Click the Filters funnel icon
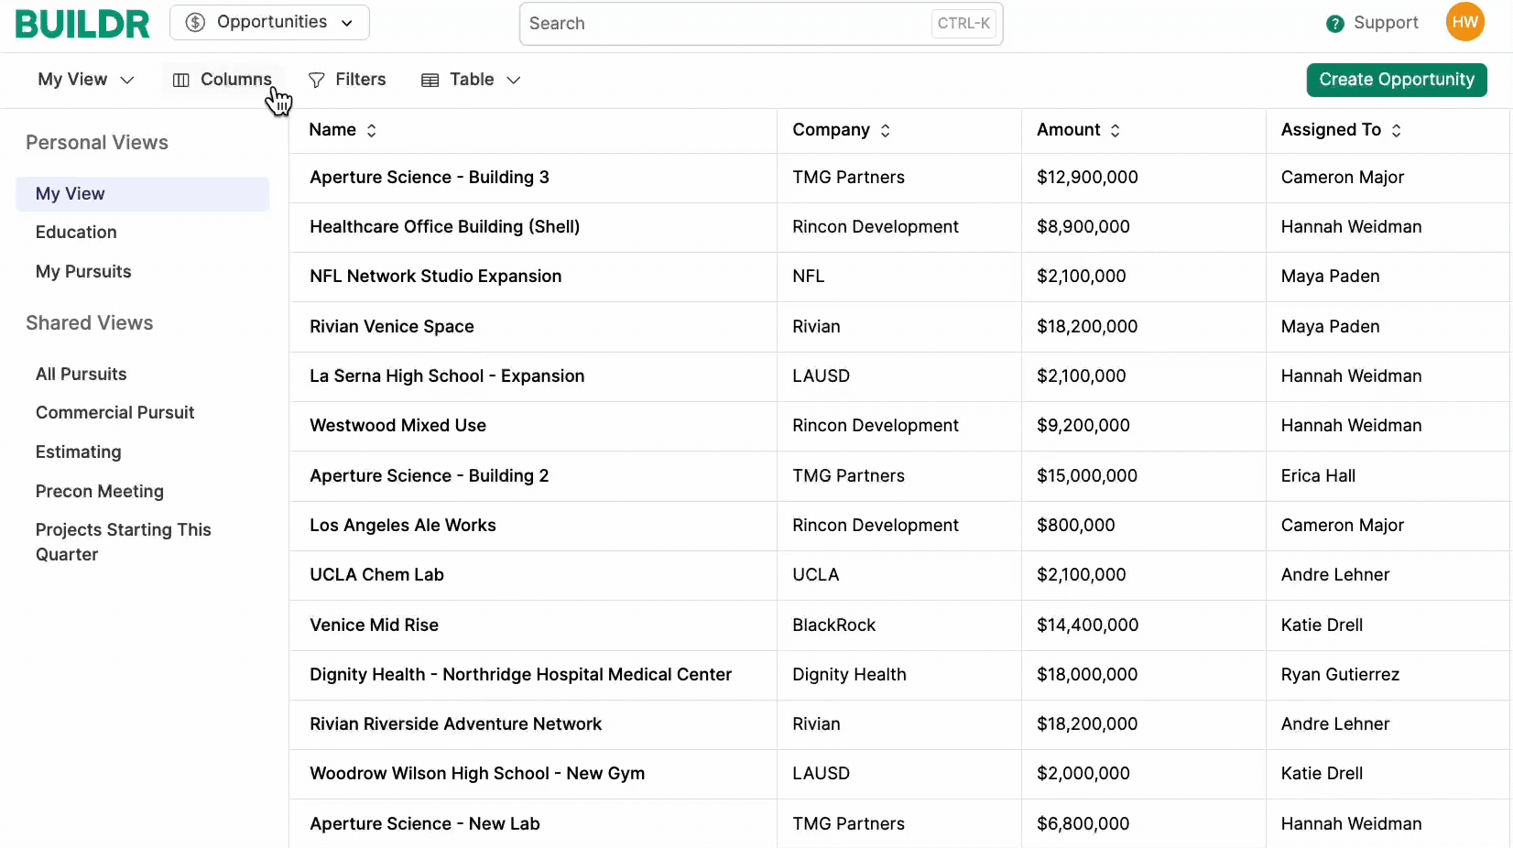The height and width of the screenshot is (848, 1513). point(317,81)
